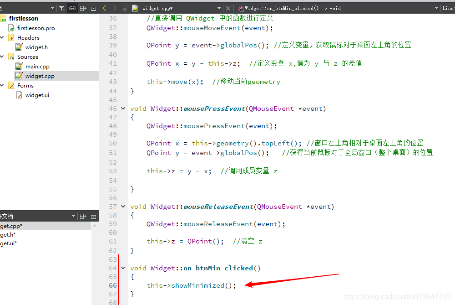The height and width of the screenshot is (305, 455).
Task: Open the Widget::on_btnMin_clicked symbol dropdown
Action: click(436, 8)
